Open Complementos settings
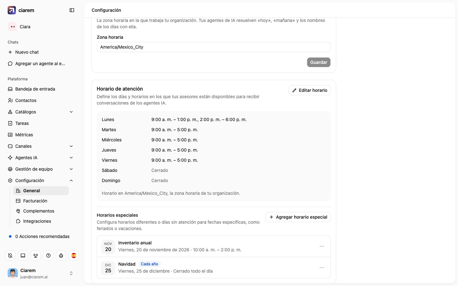 pos(41,211)
